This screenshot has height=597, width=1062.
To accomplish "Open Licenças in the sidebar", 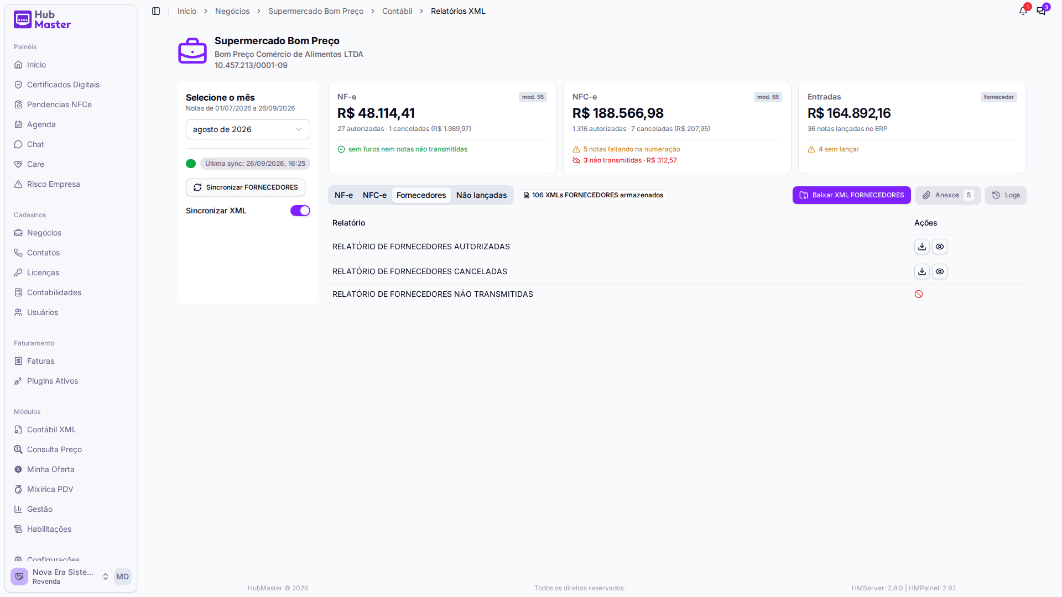I will point(71,273).
